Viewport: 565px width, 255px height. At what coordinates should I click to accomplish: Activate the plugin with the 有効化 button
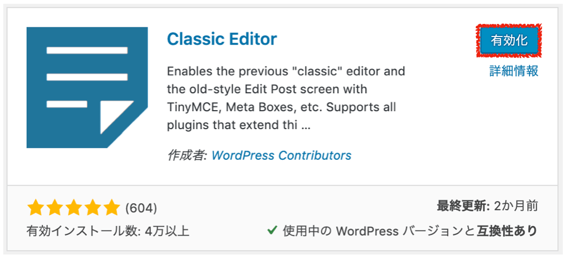point(509,41)
